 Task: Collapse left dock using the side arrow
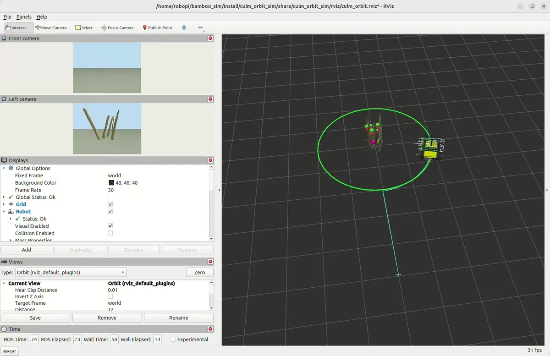(219, 190)
